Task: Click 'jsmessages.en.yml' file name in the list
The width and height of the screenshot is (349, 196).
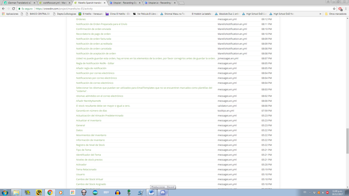Action: [228, 58]
